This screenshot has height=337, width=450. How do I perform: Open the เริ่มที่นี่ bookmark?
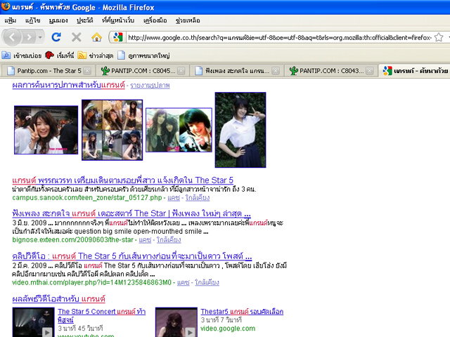pyautogui.click(x=59, y=55)
